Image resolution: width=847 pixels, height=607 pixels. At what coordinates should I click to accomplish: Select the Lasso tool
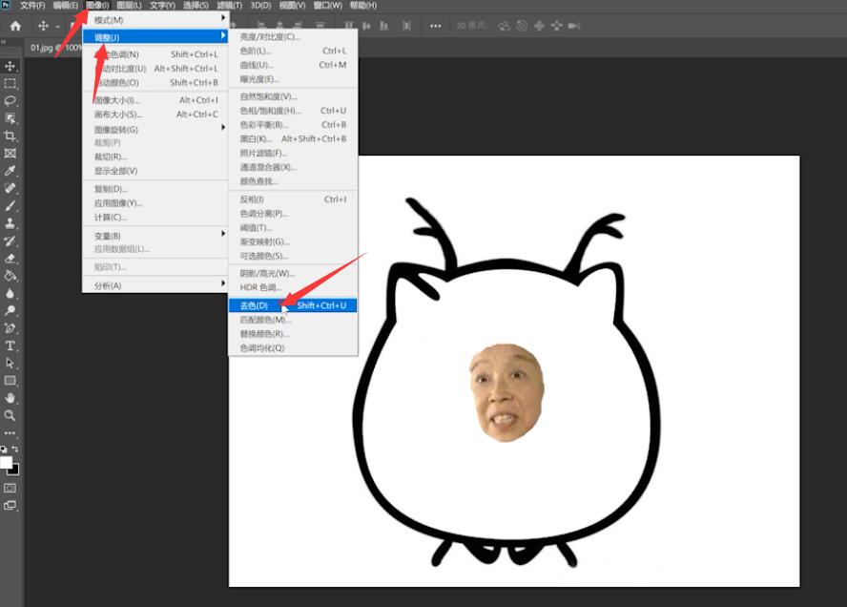(x=10, y=101)
